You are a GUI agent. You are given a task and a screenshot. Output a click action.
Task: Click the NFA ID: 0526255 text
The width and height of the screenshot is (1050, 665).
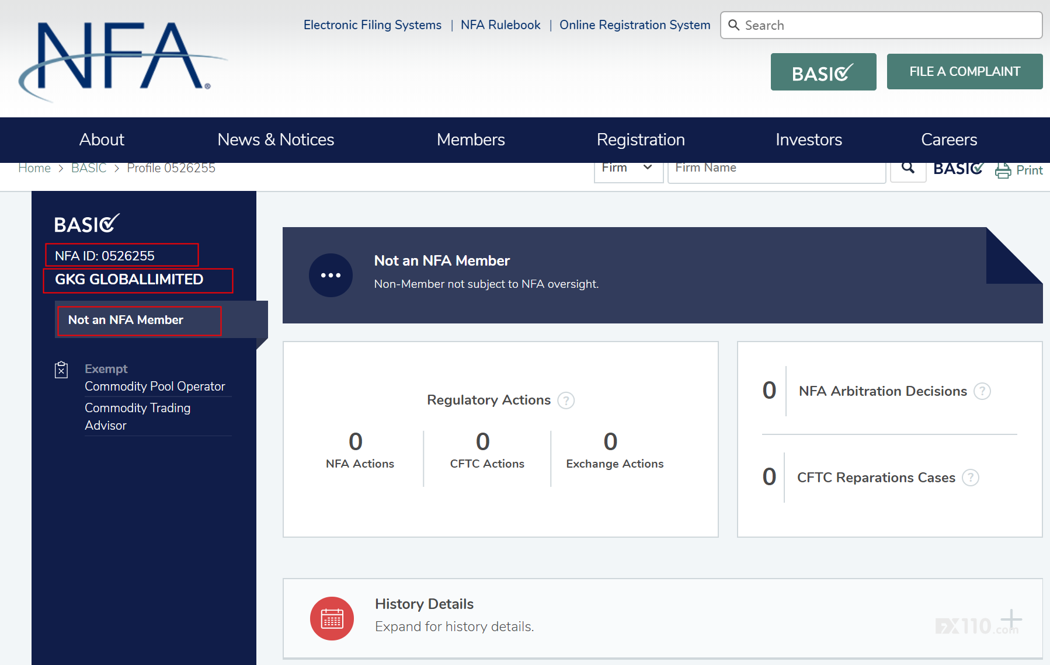(x=105, y=256)
